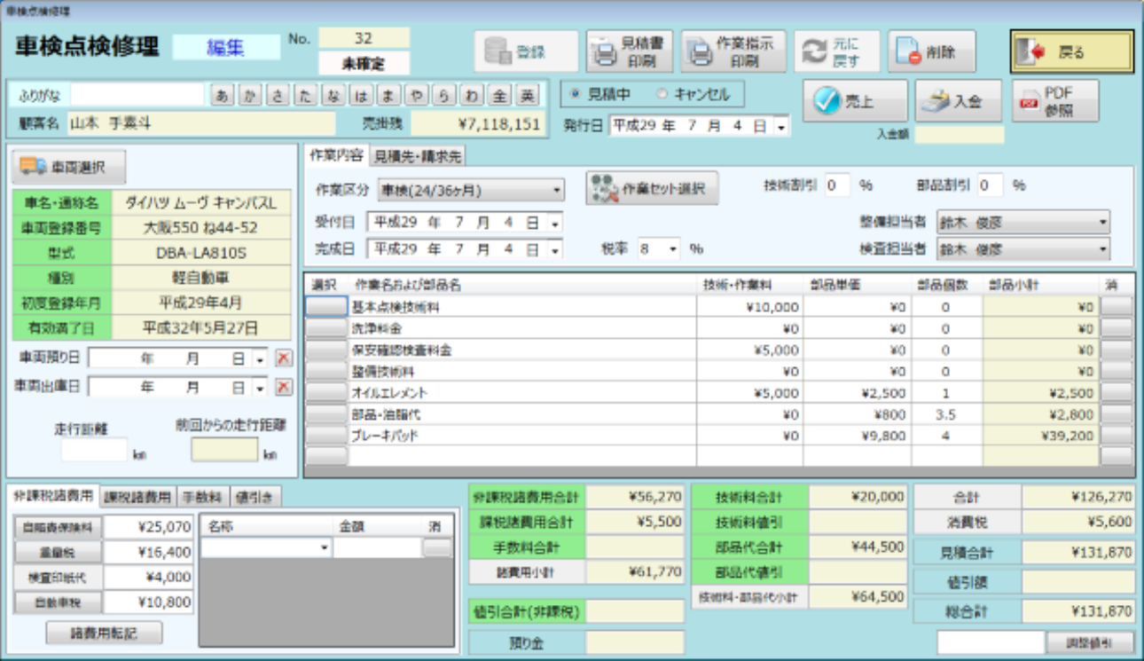Click the ¥9,800 part unit price cell
The height and width of the screenshot is (661, 1144).
coord(857,436)
